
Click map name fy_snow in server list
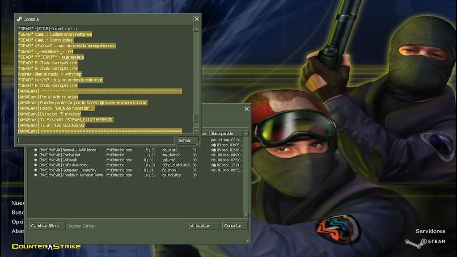coord(169,170)
